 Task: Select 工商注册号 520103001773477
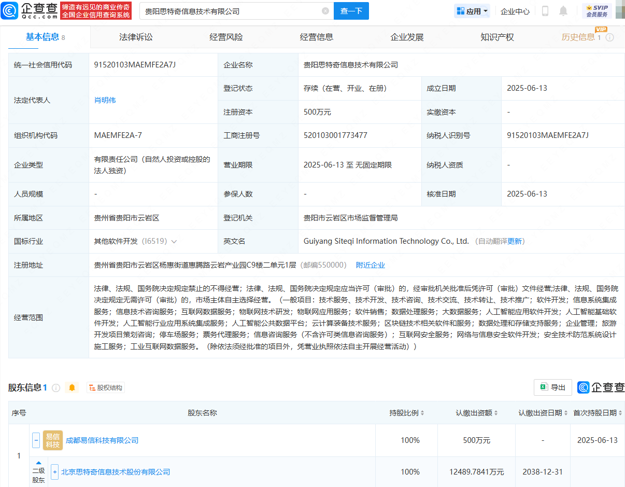[x=335, y=135]
